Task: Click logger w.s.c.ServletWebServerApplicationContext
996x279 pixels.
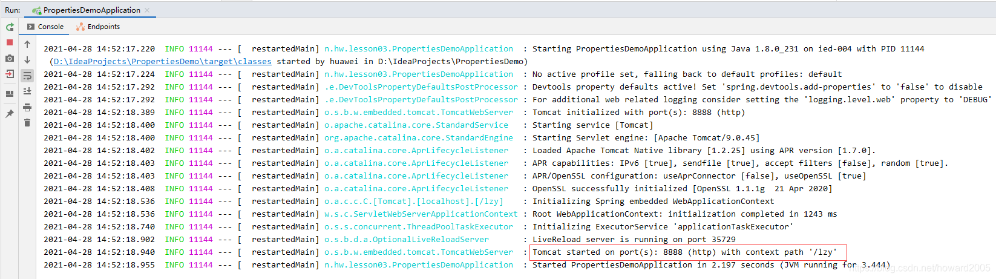Action: [x=421, y=214]
